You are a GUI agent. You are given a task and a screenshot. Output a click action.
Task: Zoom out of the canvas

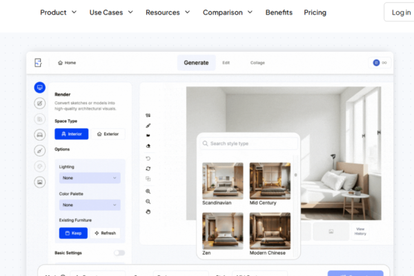pos(148,201)
